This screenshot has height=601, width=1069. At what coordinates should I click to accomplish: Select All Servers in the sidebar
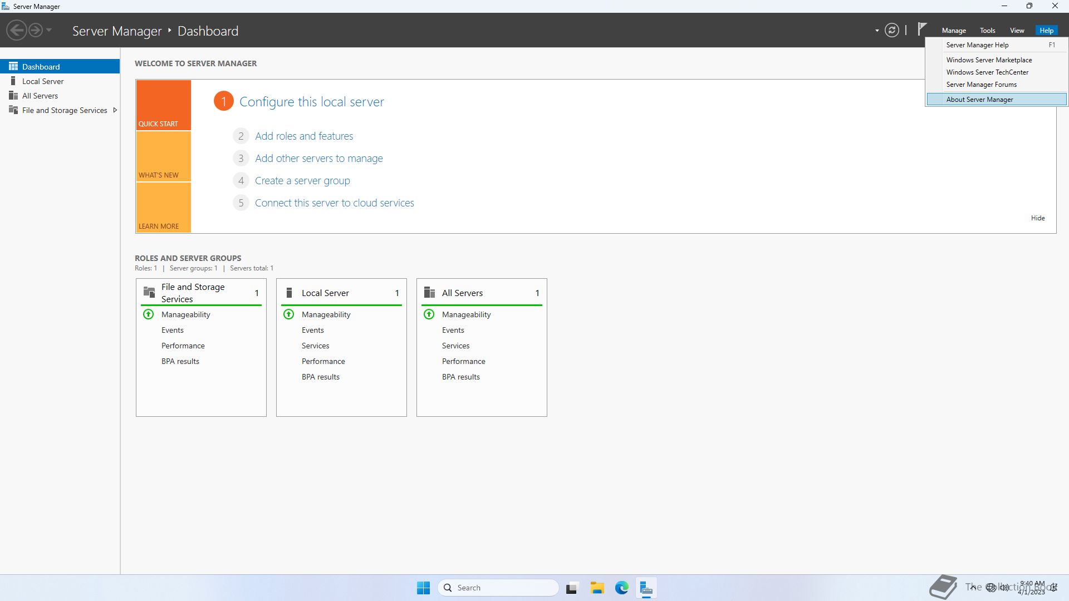point(60,96)
